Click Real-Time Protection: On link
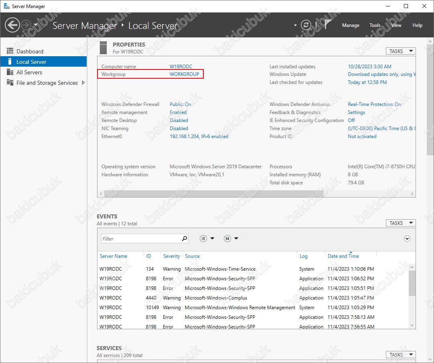The image size is (434, 363). 374,104
